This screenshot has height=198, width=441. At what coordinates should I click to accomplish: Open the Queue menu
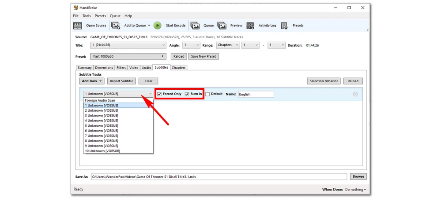pos(115,16)
